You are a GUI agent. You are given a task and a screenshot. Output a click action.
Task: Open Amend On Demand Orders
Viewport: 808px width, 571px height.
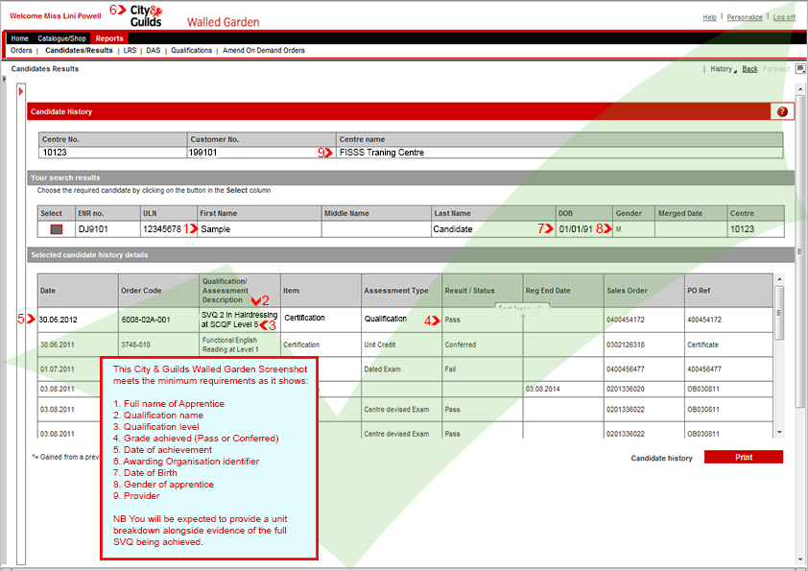264,51
